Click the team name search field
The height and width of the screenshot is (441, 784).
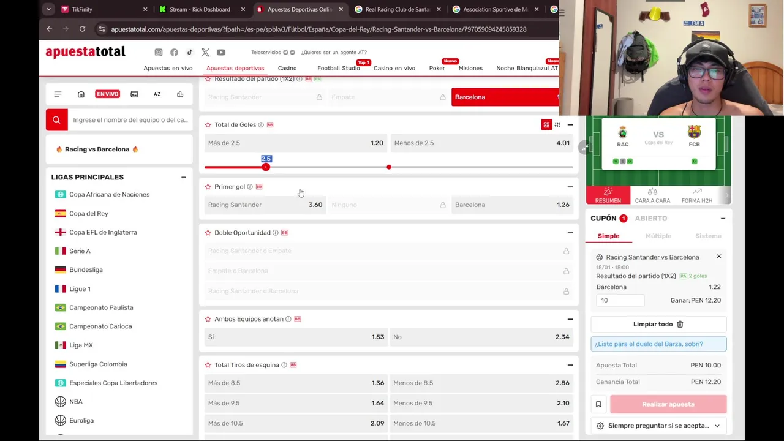click(130, 120)
